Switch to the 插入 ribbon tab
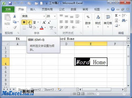The width and height of the screenshot is (132, 98). pyautogui.click(x=33, y=9)
